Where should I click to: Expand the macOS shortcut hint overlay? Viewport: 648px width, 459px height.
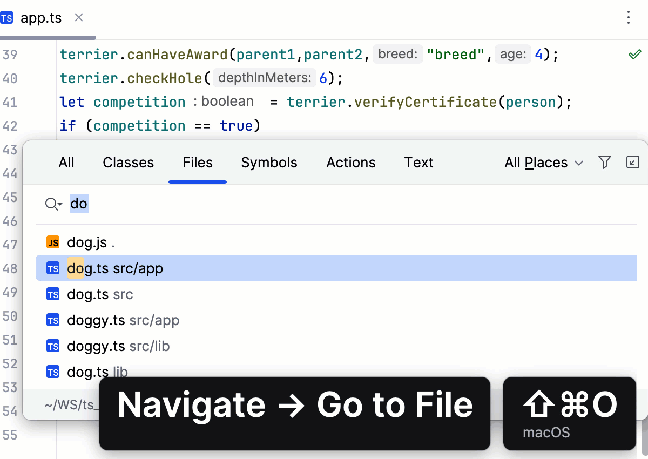[569, 413]
